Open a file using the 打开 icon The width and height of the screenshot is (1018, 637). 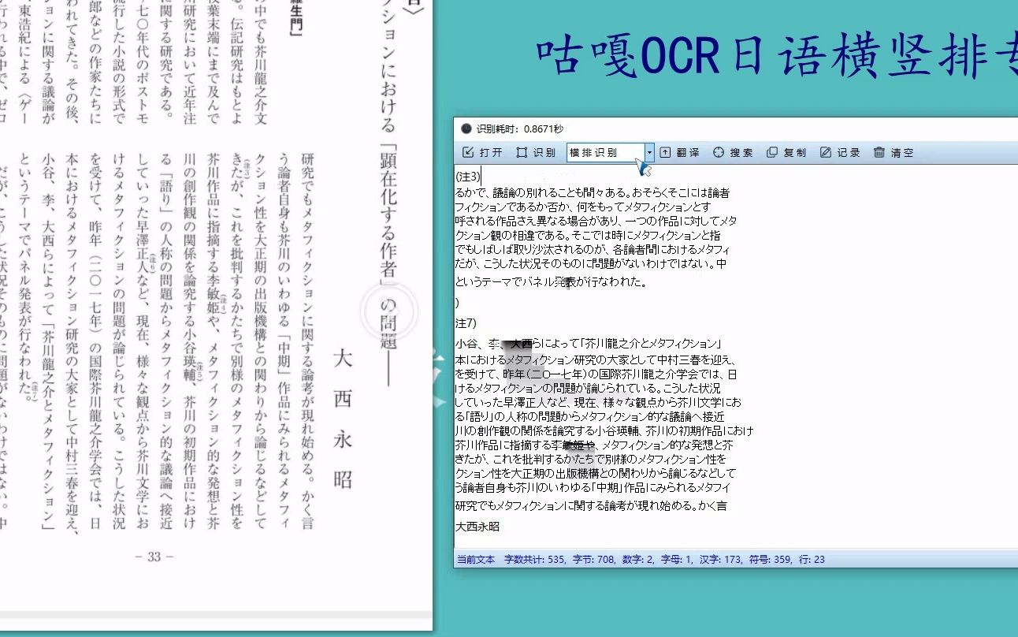click(x=470, y=152)
